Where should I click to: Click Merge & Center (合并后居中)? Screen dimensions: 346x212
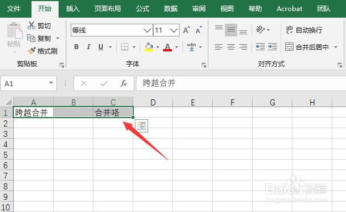[307, 47]
